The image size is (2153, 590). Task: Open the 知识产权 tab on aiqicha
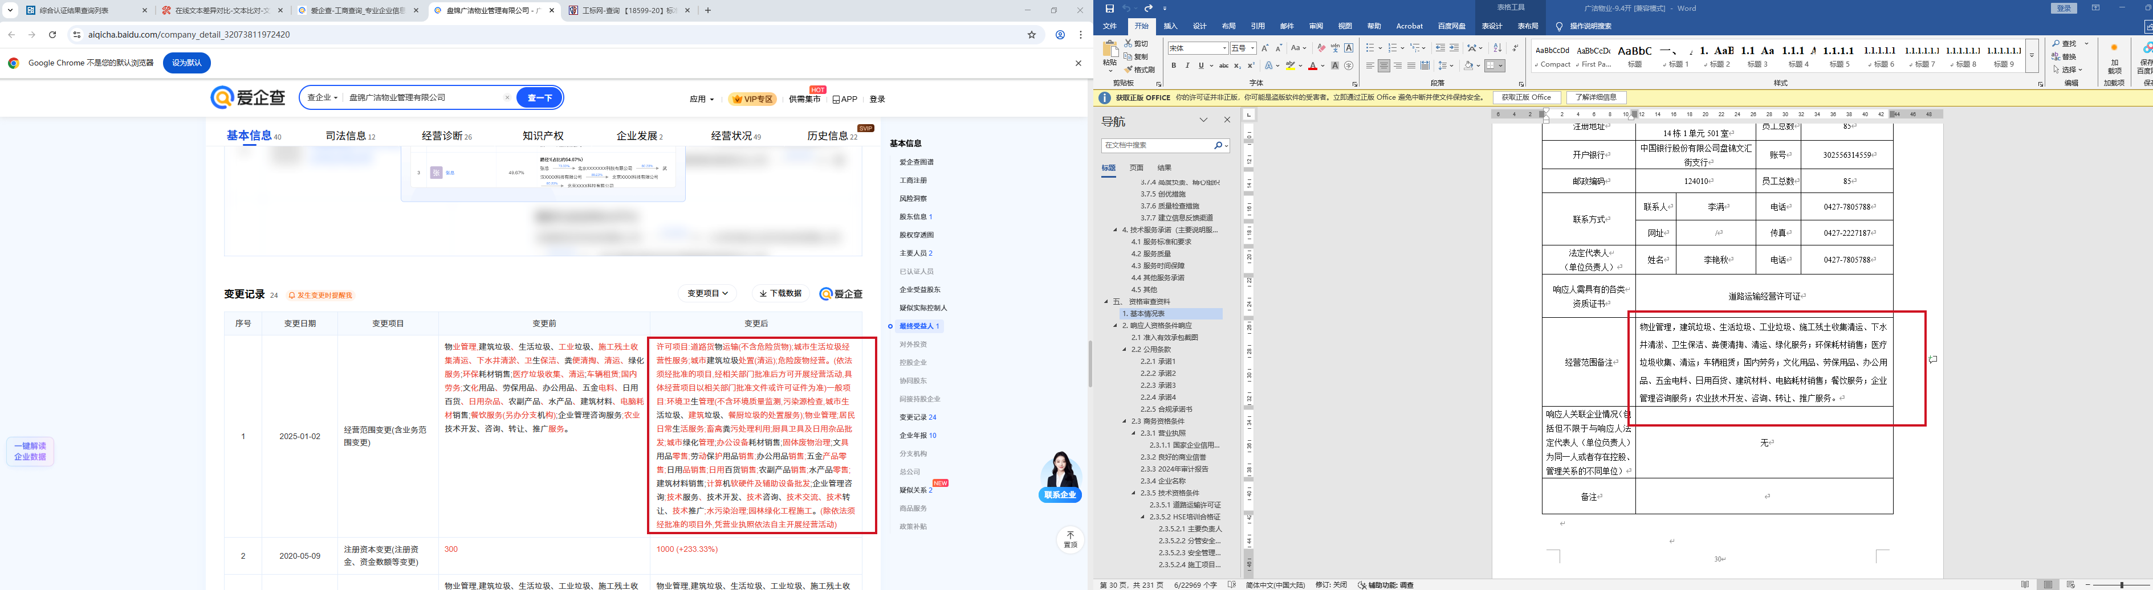tap(543, 136)
